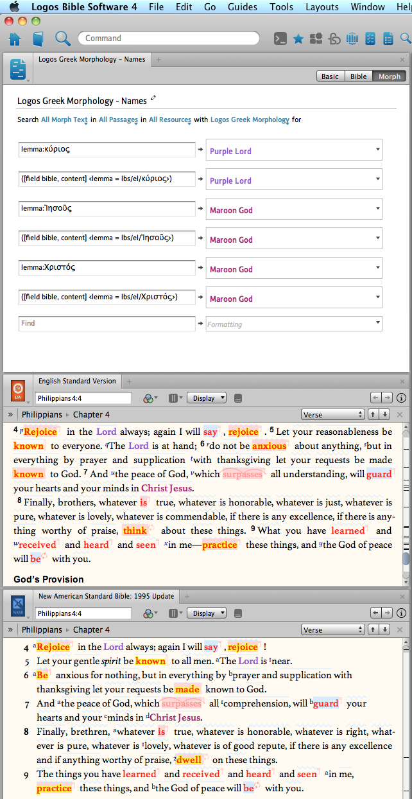412x799 pixels.
Task: Open the search panel menu icon
Action: click(x=18, y=69)
